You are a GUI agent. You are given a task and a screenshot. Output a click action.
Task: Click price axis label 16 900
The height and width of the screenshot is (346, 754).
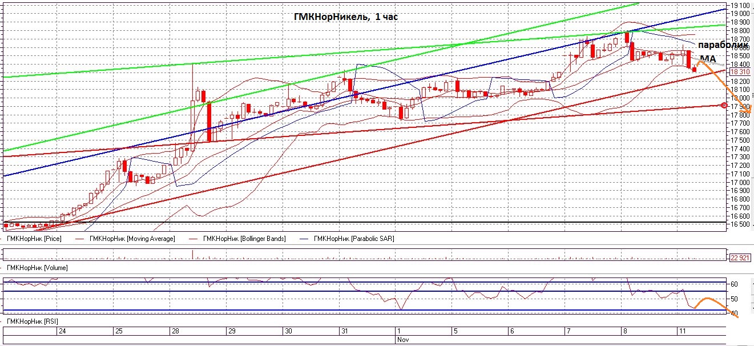point(740,191)
